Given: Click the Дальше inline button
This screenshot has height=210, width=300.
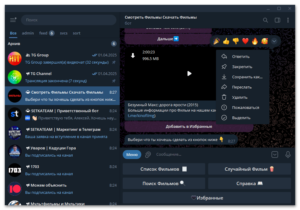Looking at the screenshot, I should [168, 39].
